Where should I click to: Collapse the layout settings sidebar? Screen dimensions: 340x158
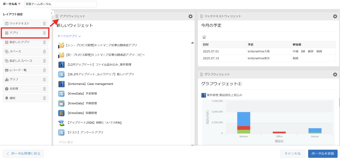52,13
